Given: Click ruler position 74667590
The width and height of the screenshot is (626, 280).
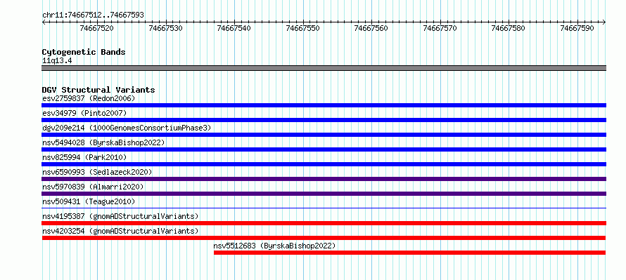Looking at the screenshot, I should [577, 28].
